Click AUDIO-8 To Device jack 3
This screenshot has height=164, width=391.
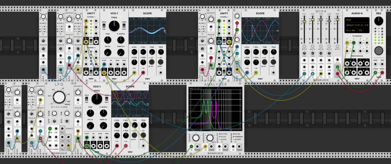tap(361, 42)
